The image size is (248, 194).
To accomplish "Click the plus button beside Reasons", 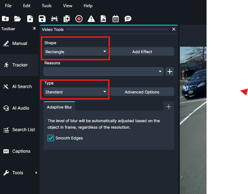I will [x=170, y=71].
